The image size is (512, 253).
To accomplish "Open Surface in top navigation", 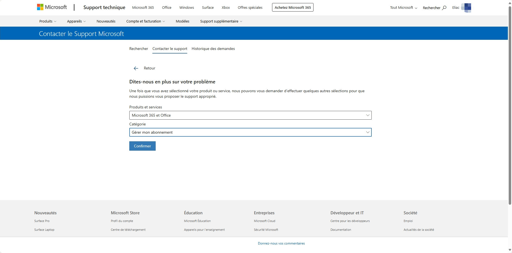I will coord(208,7).
